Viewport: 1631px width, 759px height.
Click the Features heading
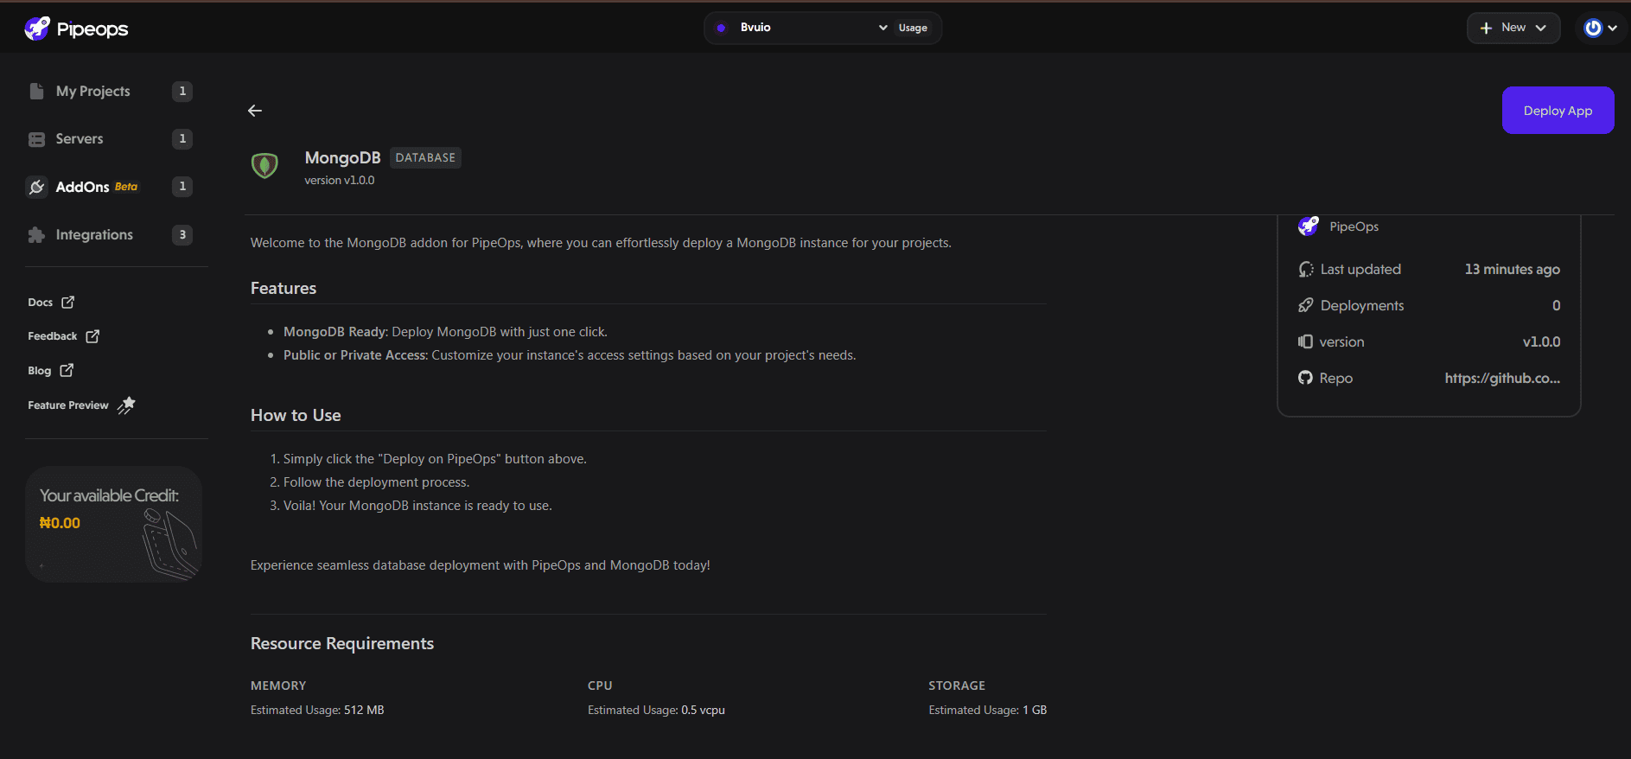[x=284, y=288]
